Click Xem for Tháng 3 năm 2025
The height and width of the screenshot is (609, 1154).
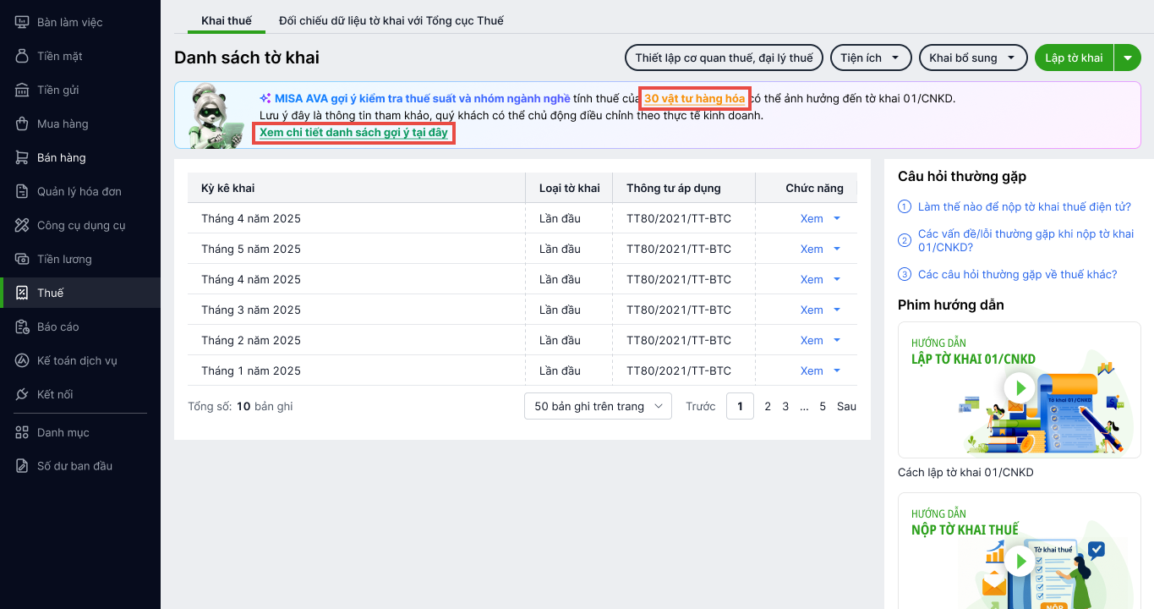pos(812,310)
